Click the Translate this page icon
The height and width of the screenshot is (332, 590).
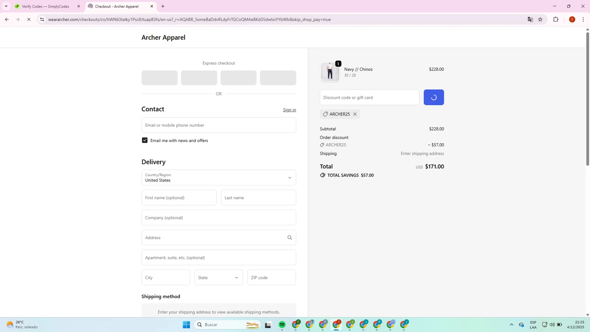(x=530, y=19)
